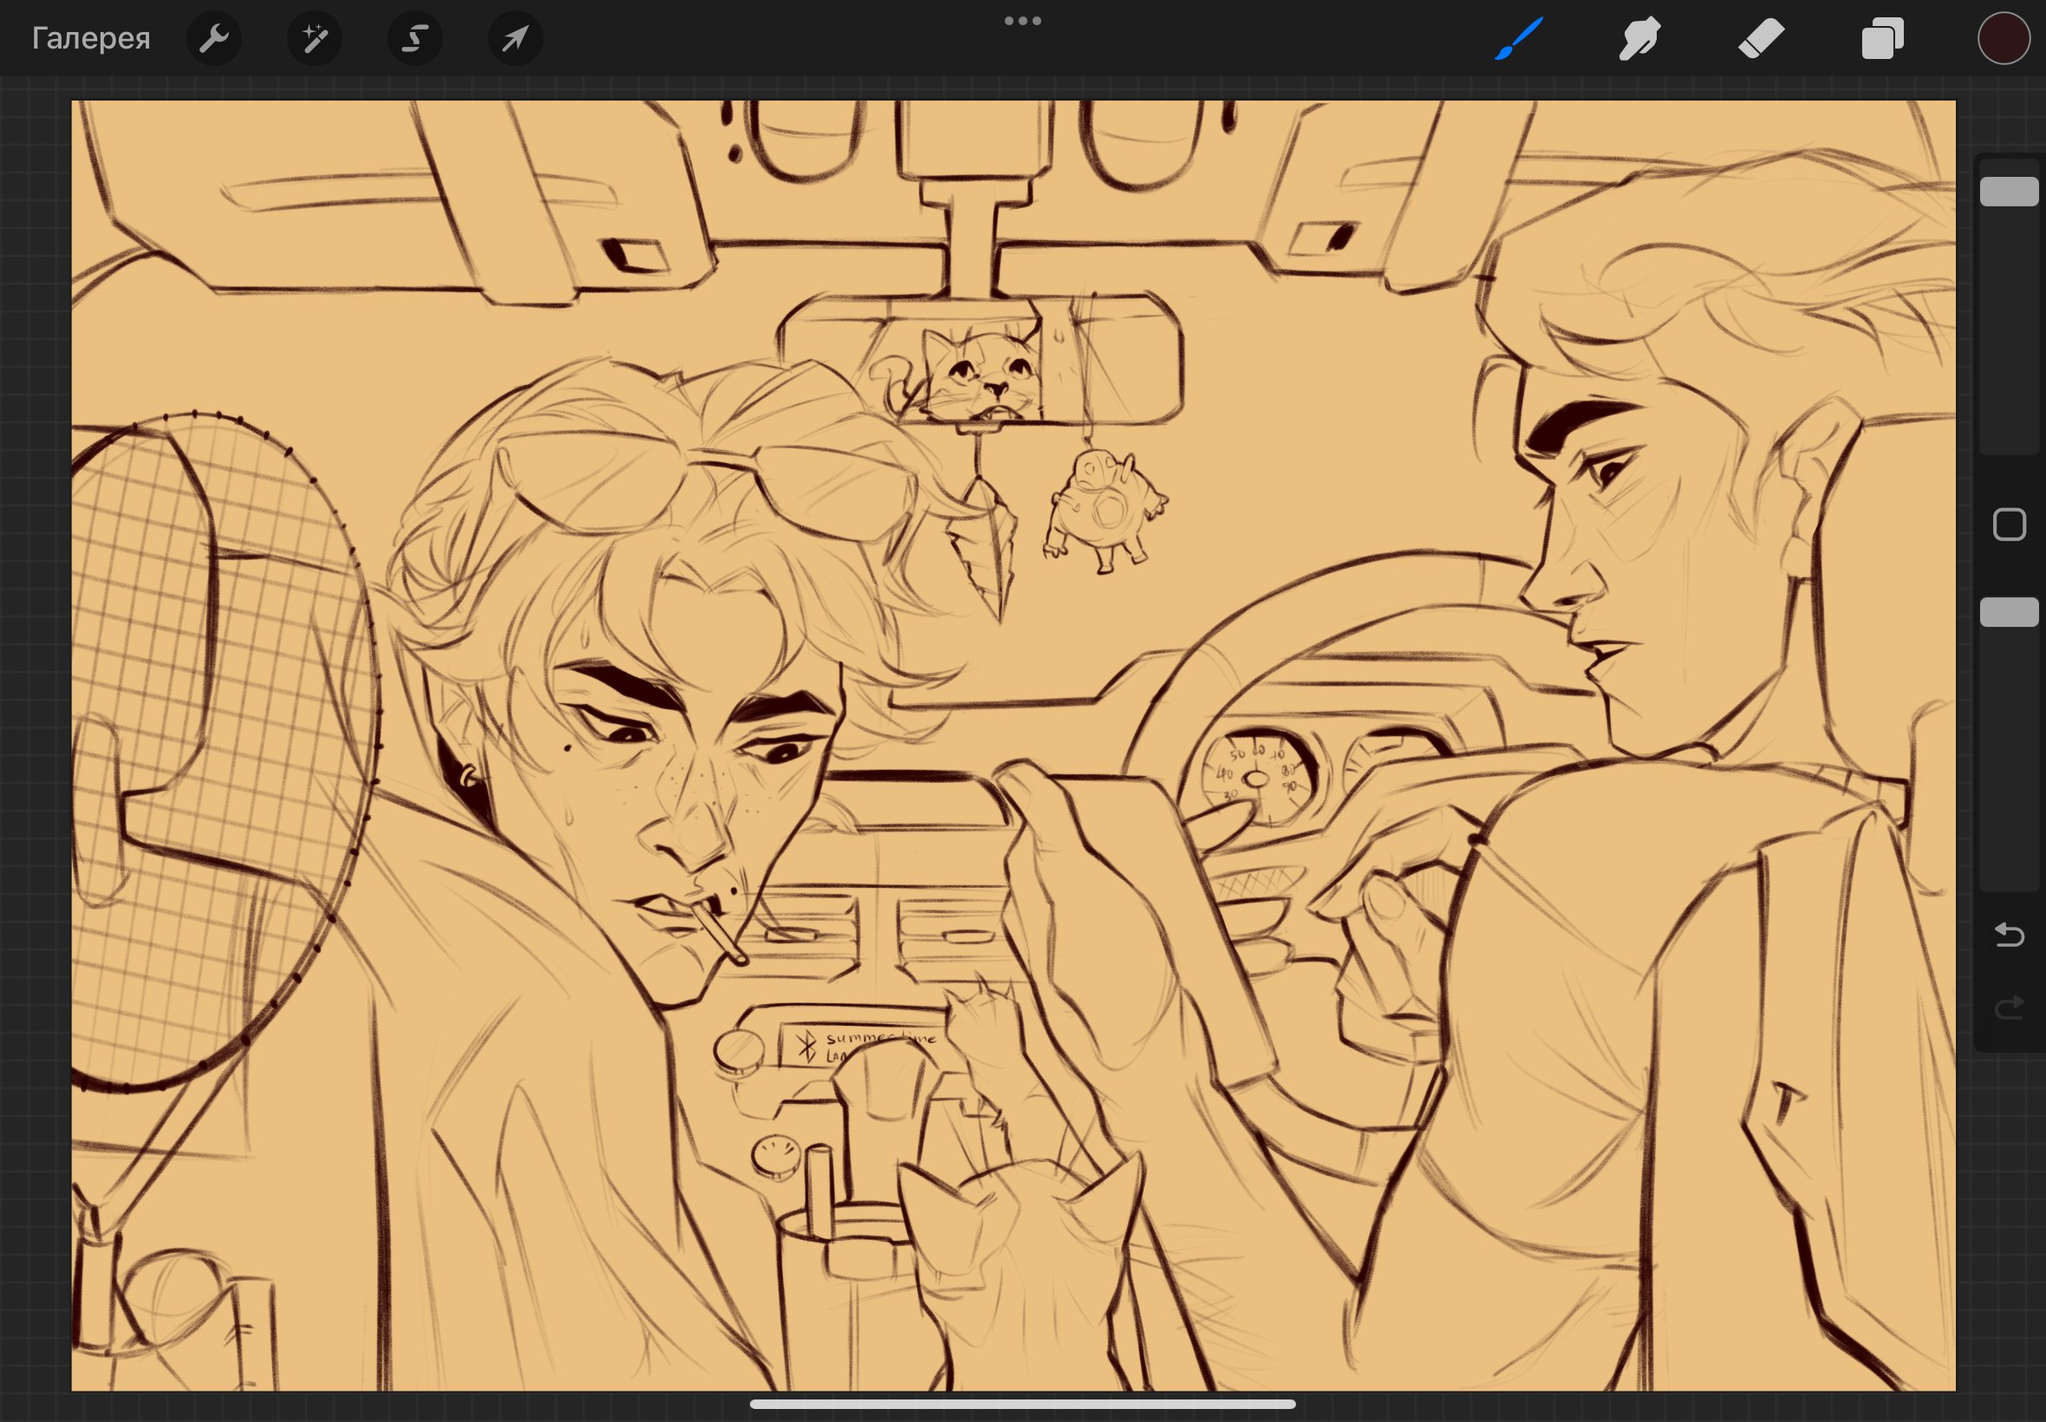Image resolution: width=2046 pixels, height=1422 pixels.
Task: Click the home indicator bar at bottom
Action: click(1022, 1404)
